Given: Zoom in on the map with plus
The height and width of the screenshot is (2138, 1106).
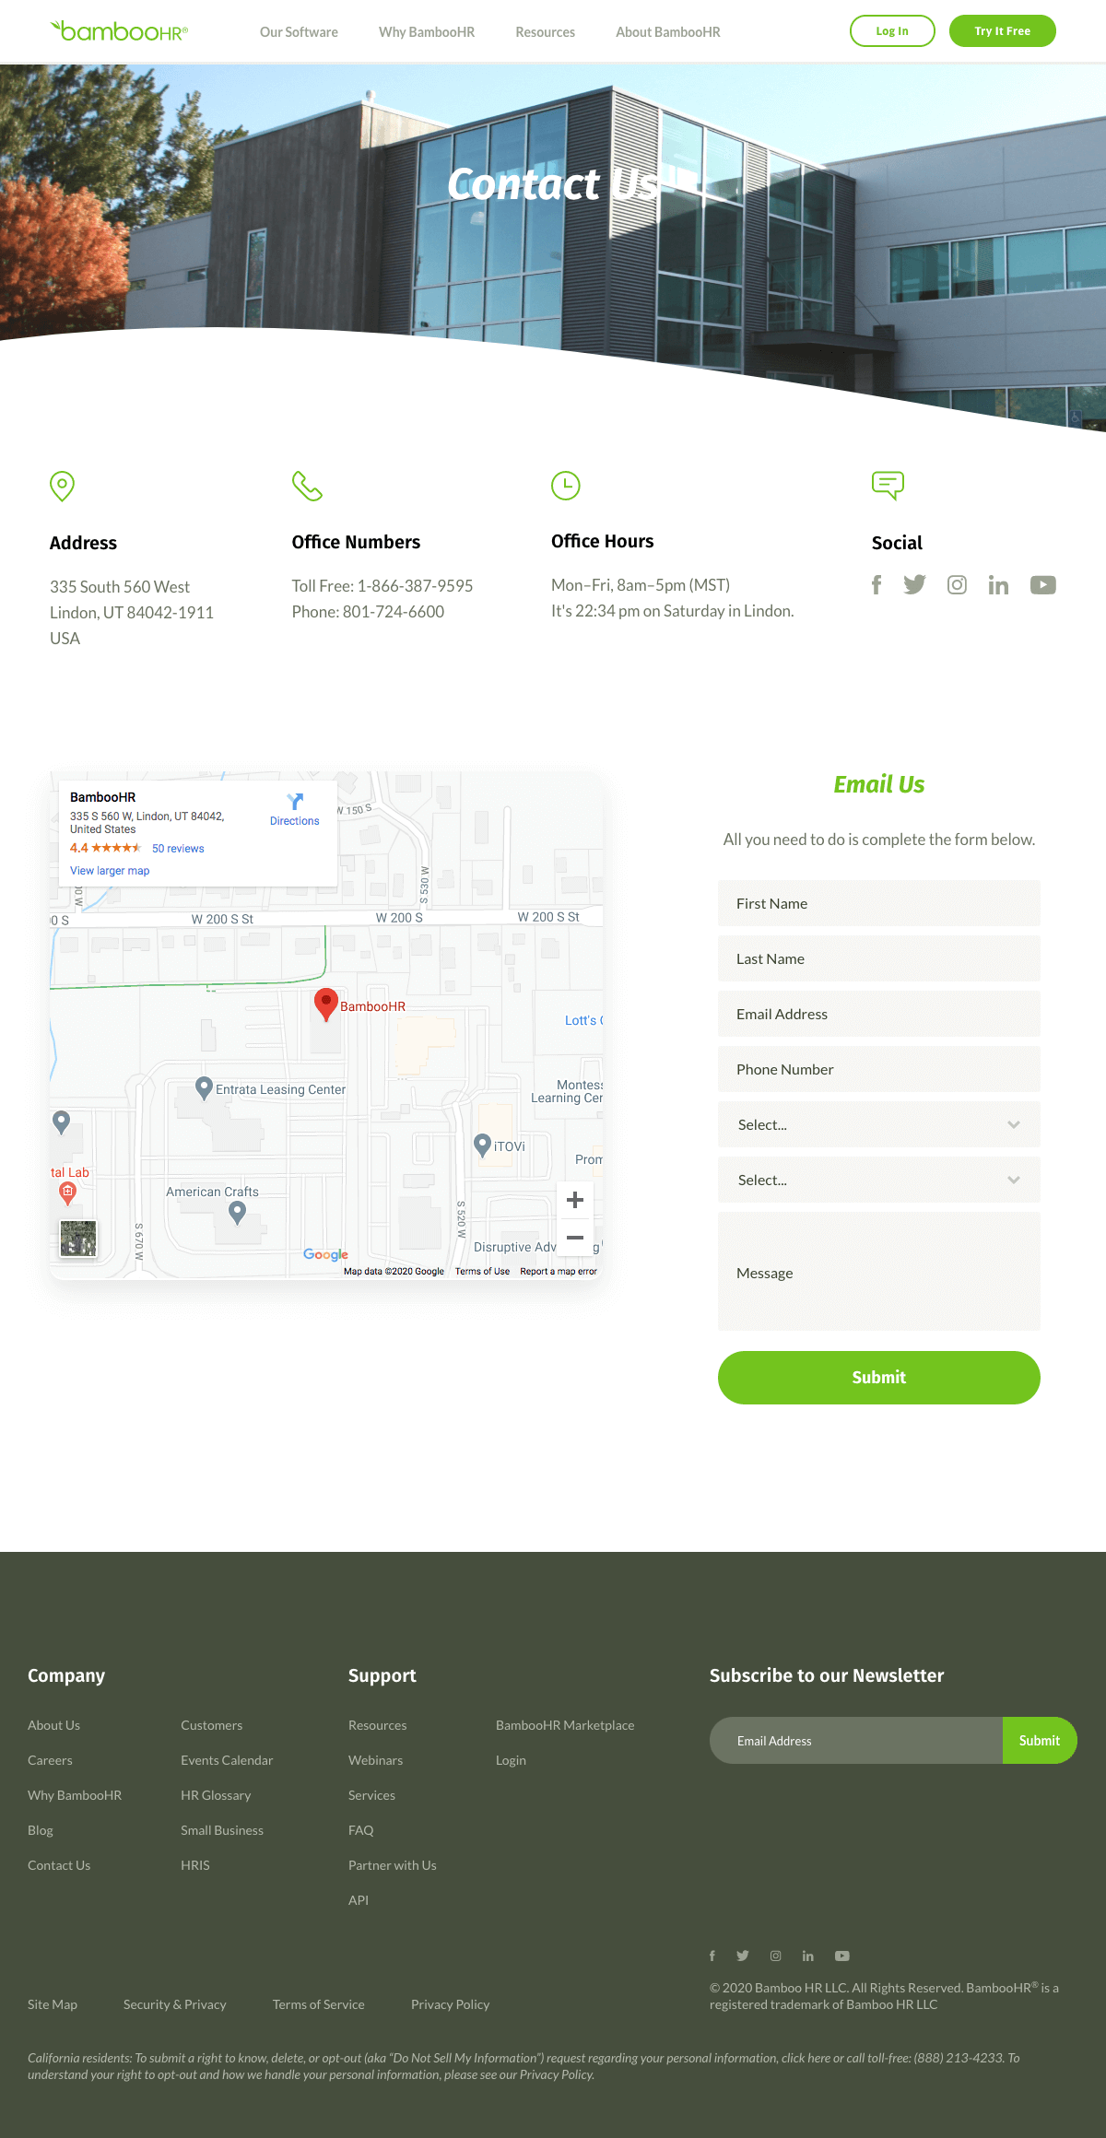Looking at the screenshot, I should [575, 1200].
